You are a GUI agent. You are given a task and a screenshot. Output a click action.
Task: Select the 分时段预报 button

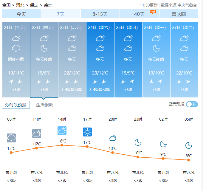[16, 105]
